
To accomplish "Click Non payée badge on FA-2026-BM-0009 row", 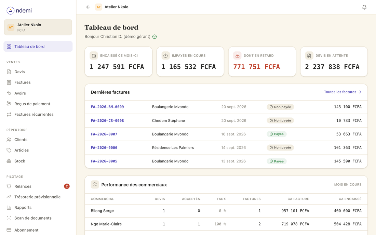I will pyautogui.click(x=280, y=107).
